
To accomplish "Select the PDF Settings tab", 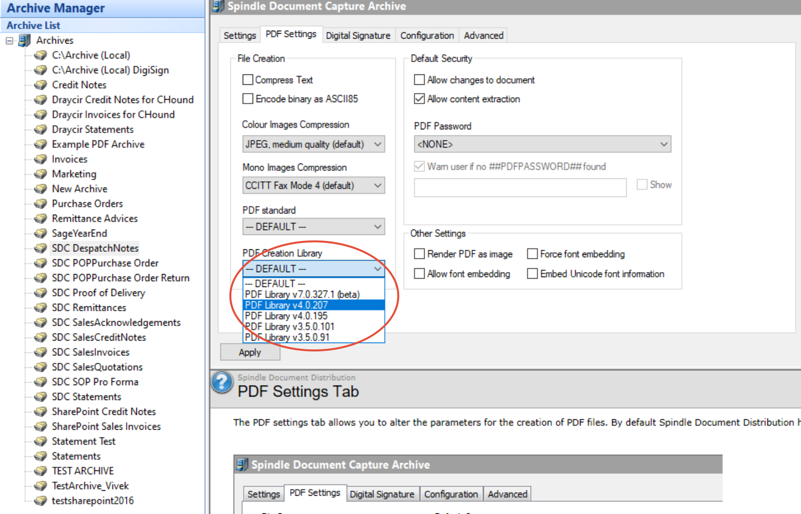I will (x=291, y=34).
